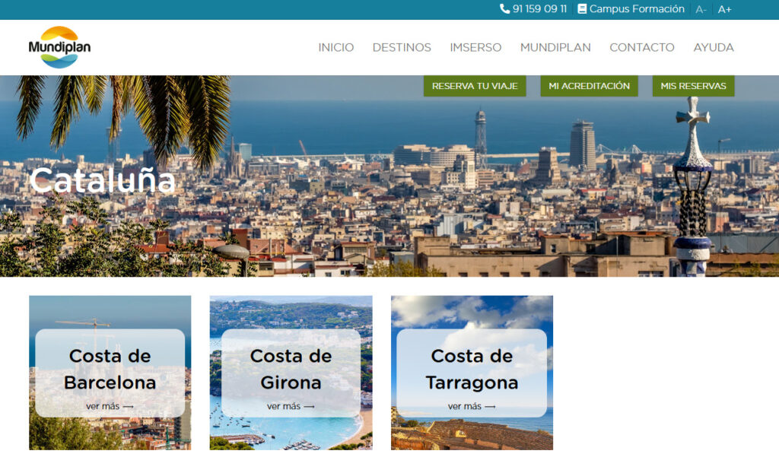The width and height of the screenshot is (779, 473).
Task: Go to the CONTACTO page
Action: [x=641, y=47]
